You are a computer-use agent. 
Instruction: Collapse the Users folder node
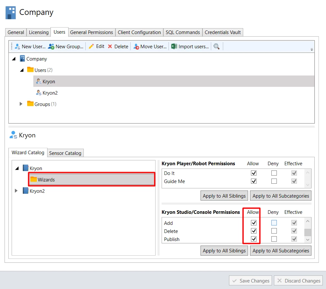(x=22, y=70)
